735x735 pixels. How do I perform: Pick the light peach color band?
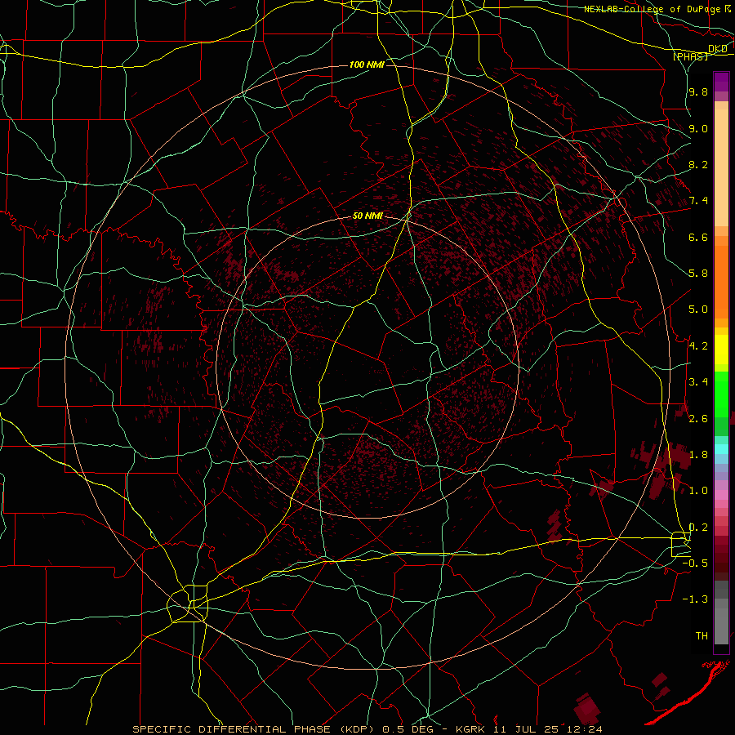coord(721,167)
